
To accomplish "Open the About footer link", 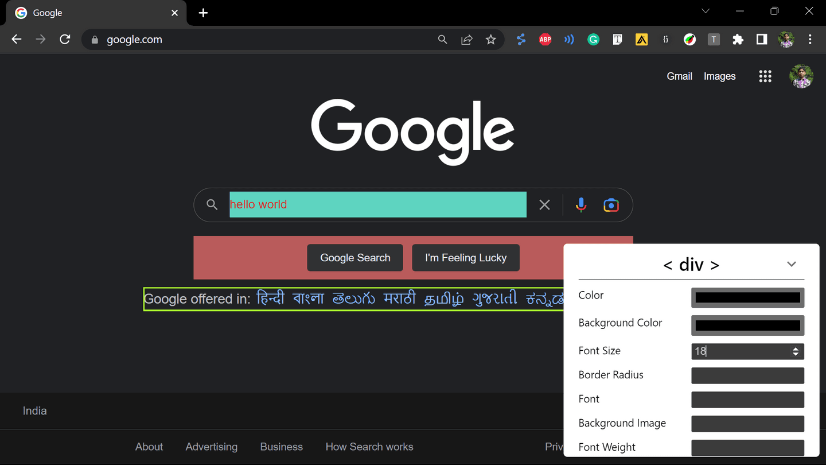I will coord(149,447).
